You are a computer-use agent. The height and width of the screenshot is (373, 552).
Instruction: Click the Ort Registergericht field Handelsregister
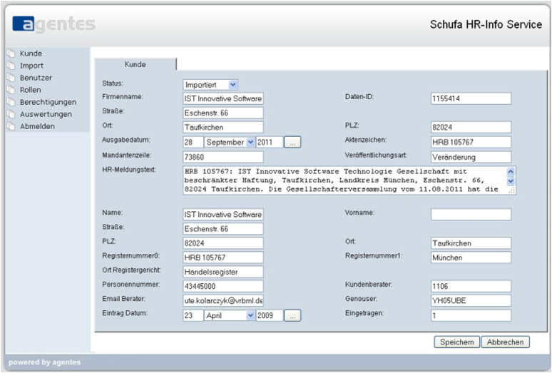(223, 272)
